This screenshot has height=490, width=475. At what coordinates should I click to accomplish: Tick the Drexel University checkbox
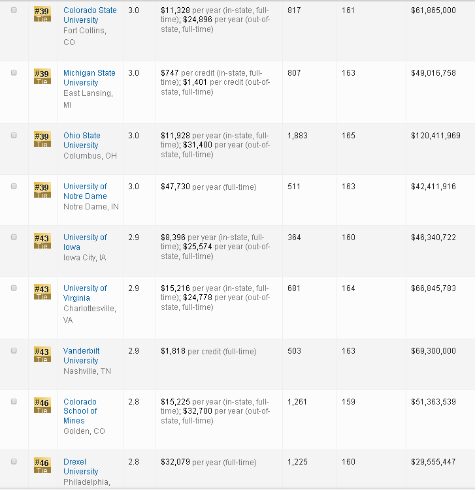pos(14,462)
